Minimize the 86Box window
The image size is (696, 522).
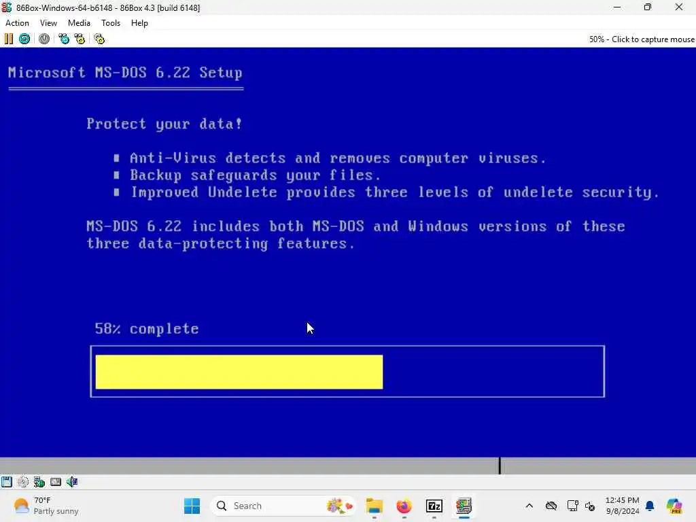[617, 7]
